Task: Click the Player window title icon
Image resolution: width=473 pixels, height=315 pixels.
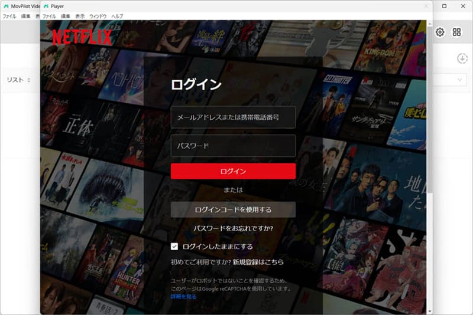Action: [x=46, y=6]
